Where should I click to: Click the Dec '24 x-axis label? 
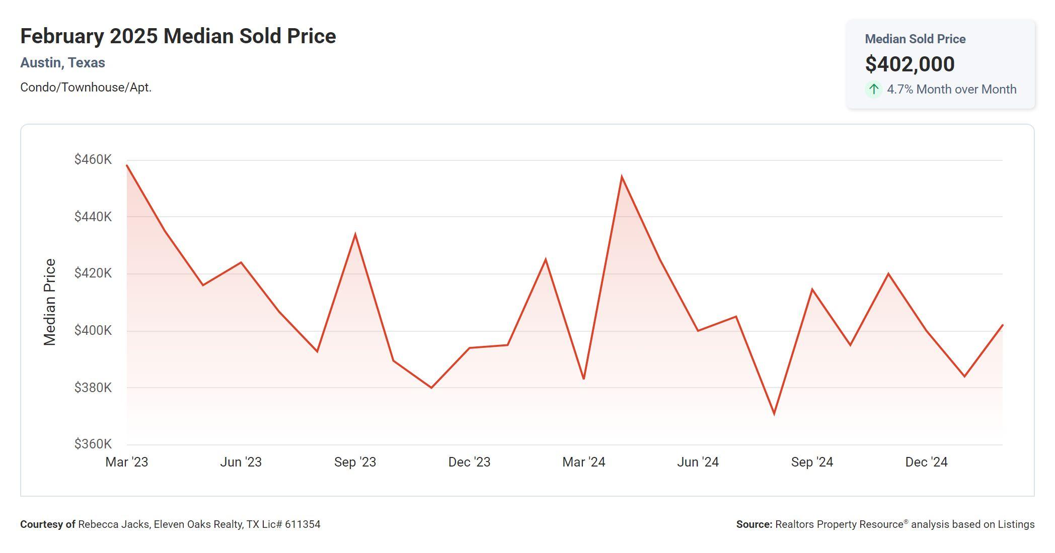click(x=926, y=462)
